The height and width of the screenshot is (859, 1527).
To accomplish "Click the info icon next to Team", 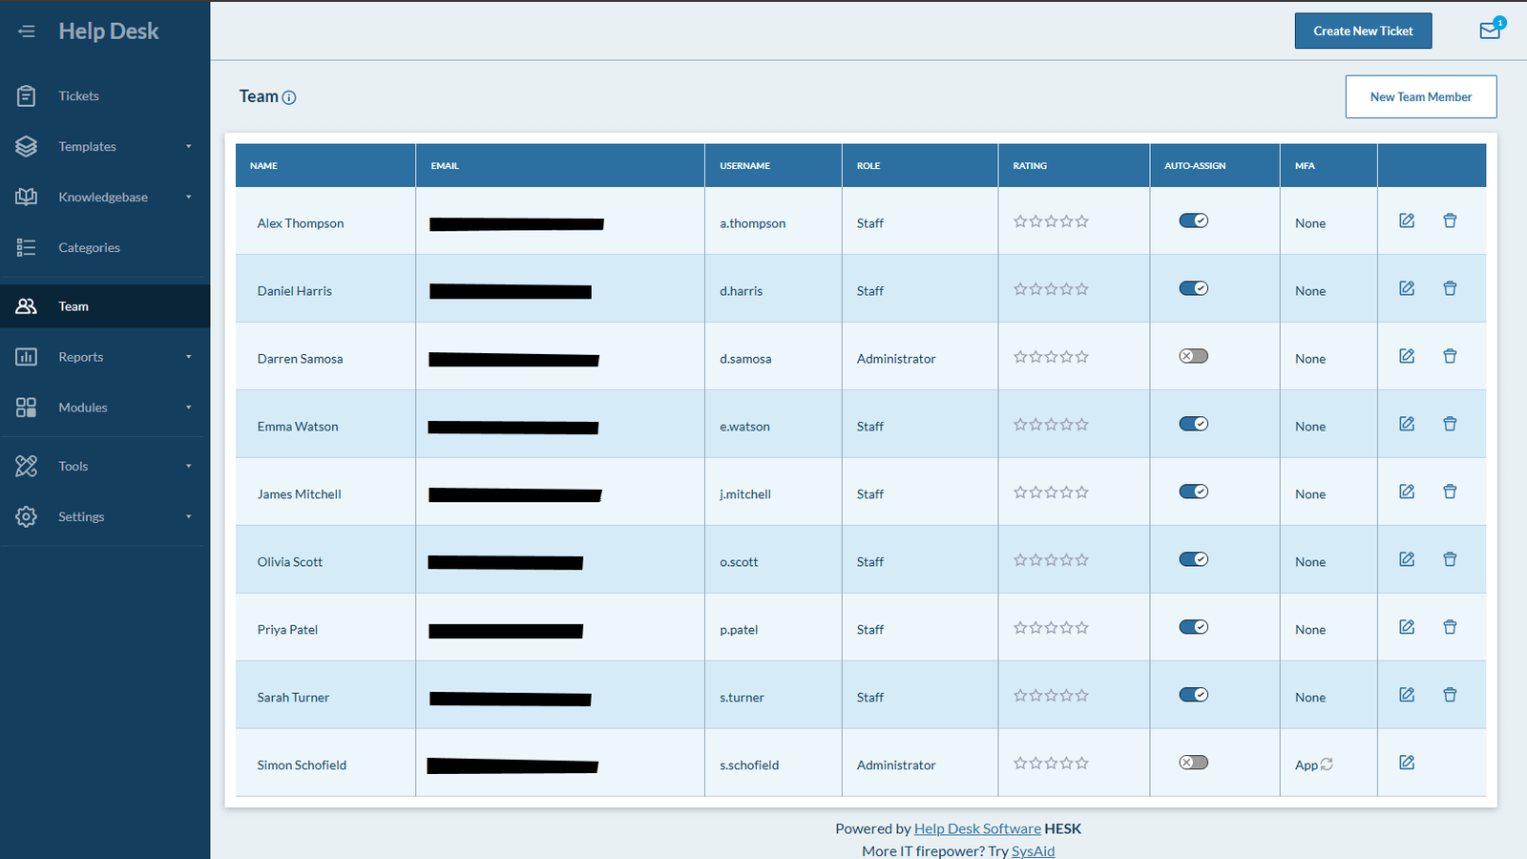I will tap(289, 97).
